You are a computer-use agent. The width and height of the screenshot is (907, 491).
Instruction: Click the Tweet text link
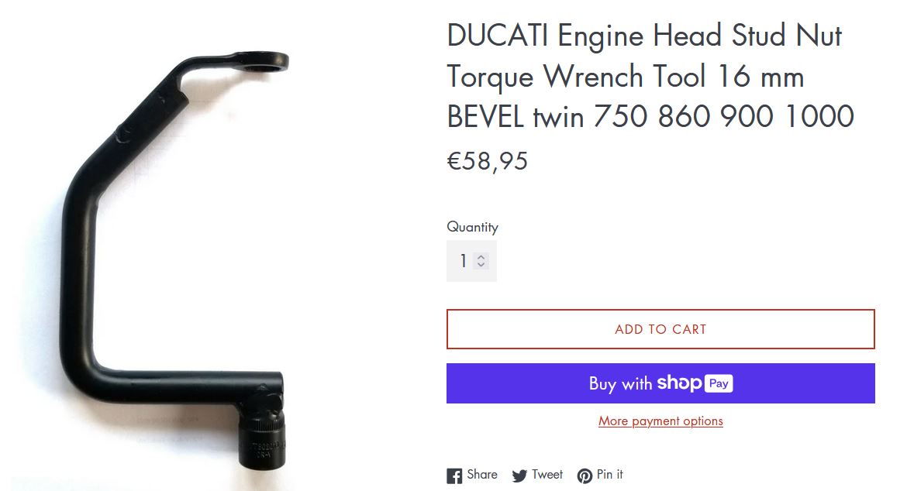547,474
